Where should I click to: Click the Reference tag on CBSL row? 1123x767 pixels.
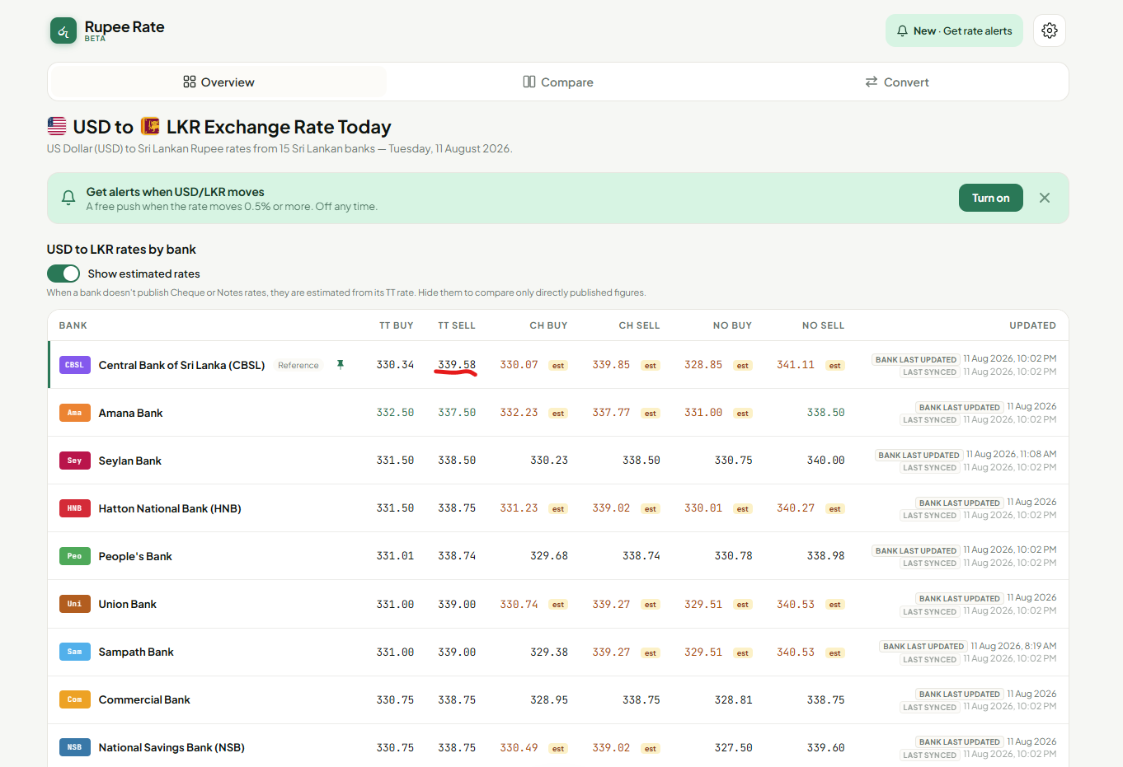click(x=298, y=365)
